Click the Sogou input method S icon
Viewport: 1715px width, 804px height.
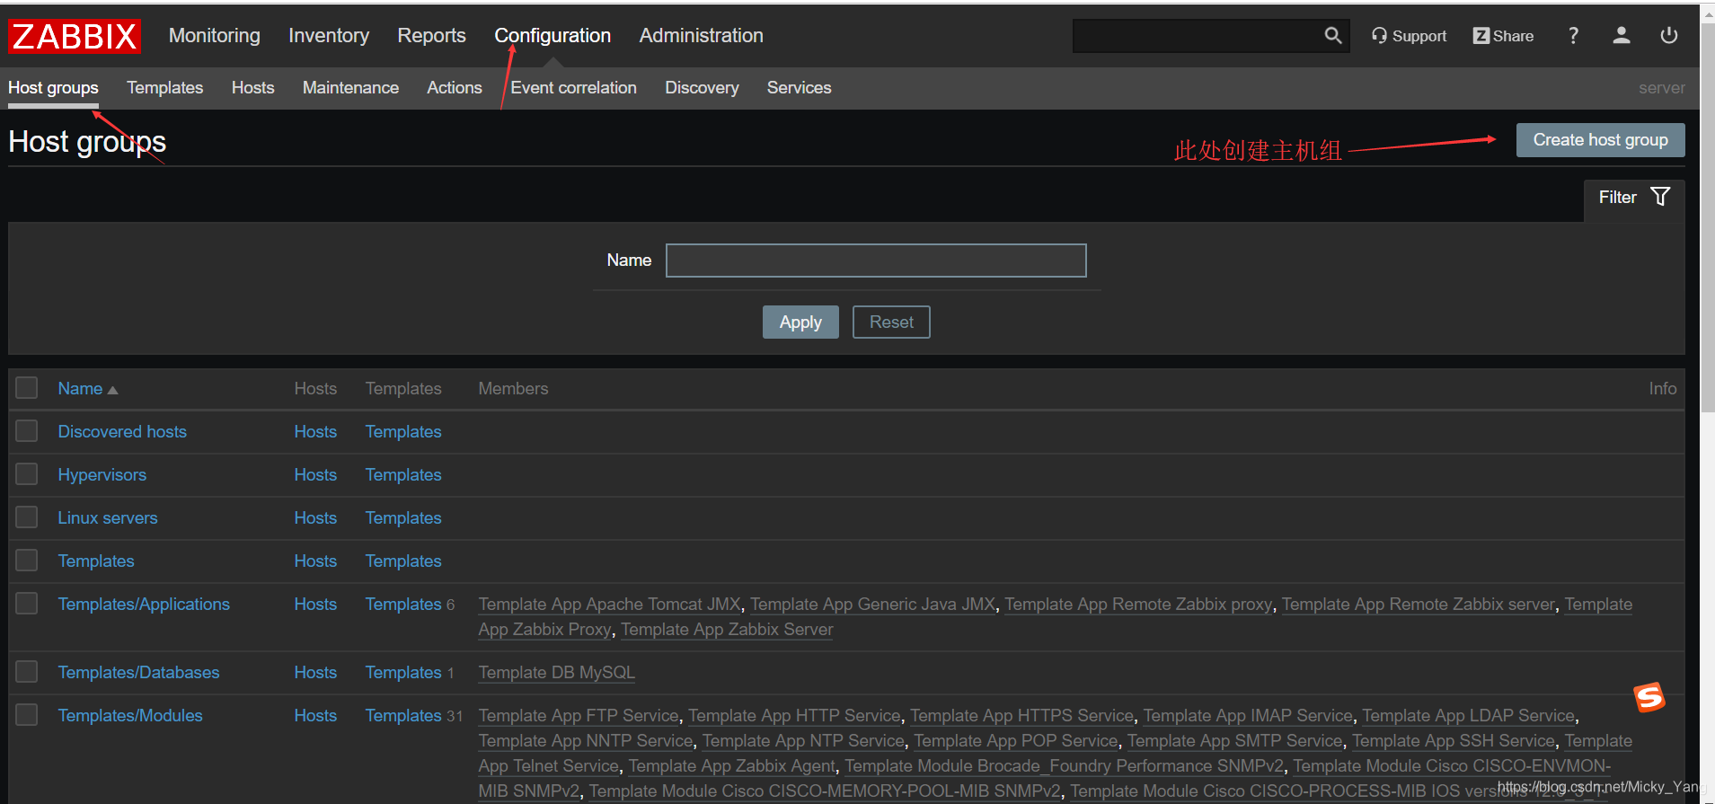(1649, 697)
